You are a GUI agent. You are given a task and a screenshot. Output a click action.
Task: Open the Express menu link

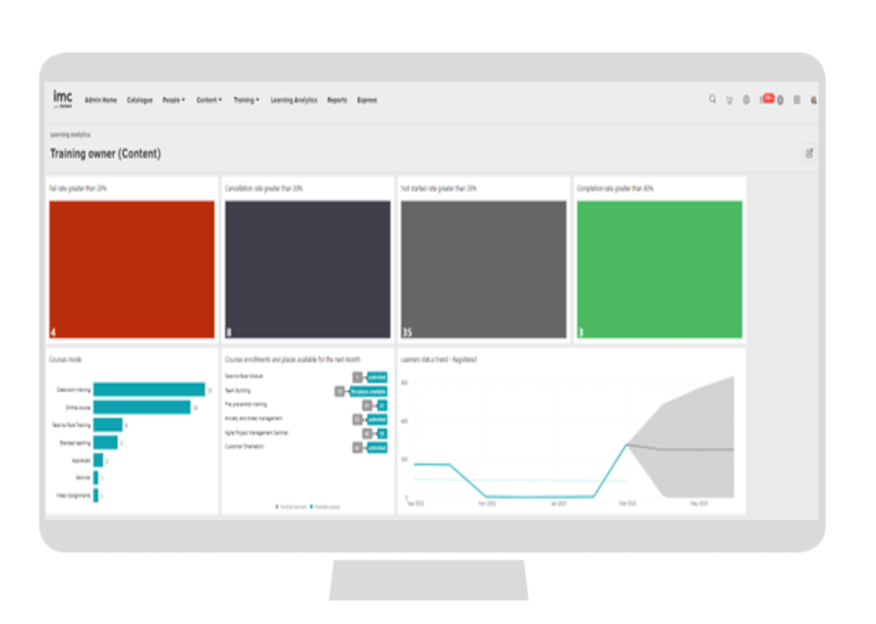(367, 101)
